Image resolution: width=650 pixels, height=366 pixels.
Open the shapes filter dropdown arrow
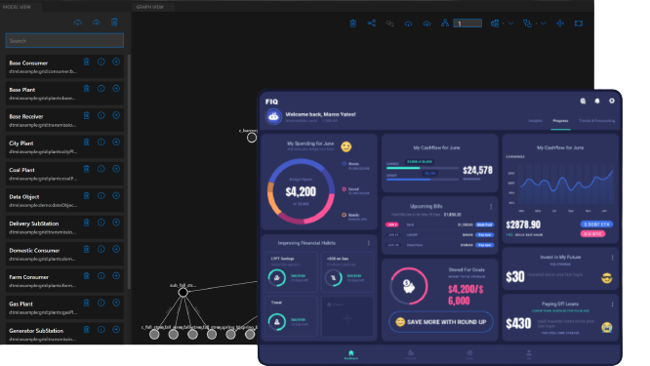click(543, 23)
